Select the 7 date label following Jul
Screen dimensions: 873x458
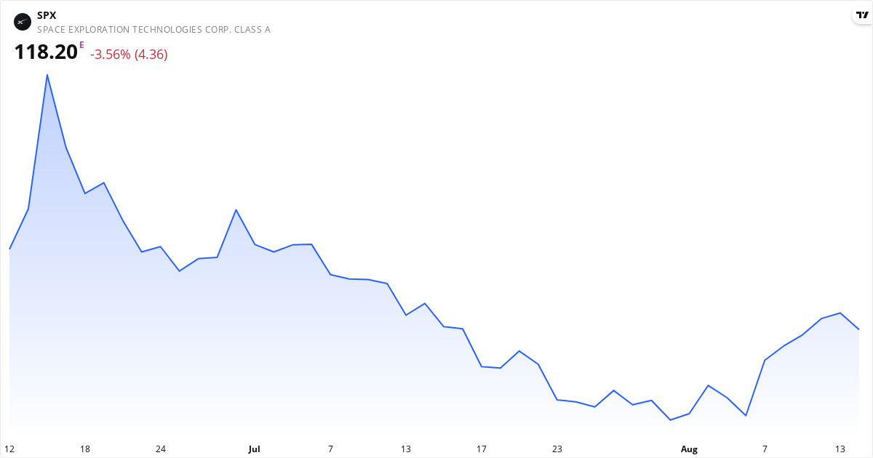[x=330, y=449]
